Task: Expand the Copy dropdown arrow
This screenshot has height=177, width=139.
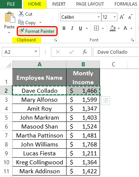Action: click(x=40, y=22)
